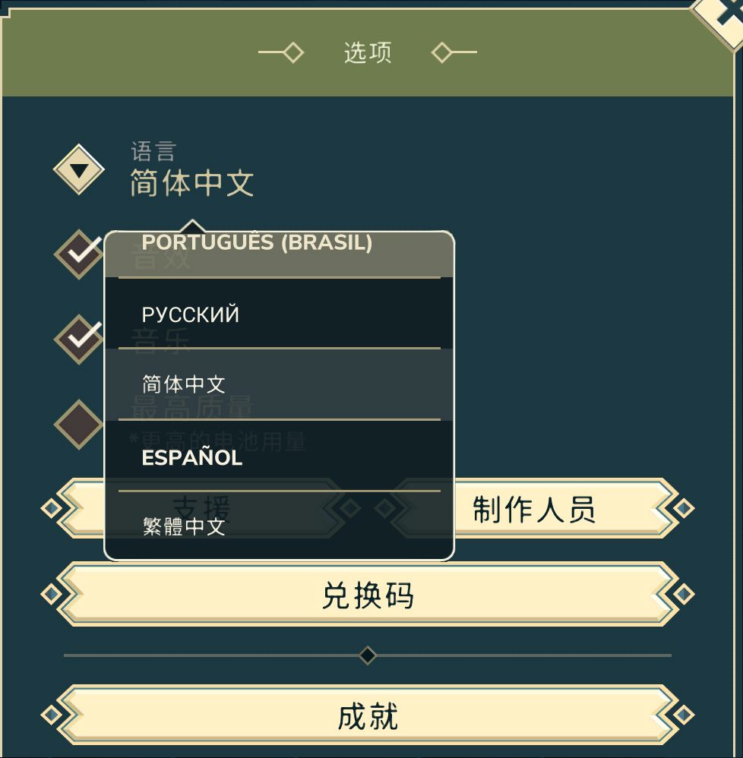The image size is (743, 758).
Task: Click the diamond on 兑换码 button's left end
Action: click(51, 594)
